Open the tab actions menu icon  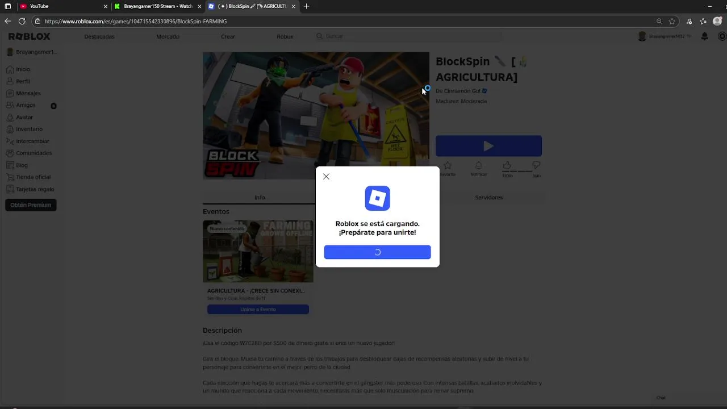[x=7, y=6]
